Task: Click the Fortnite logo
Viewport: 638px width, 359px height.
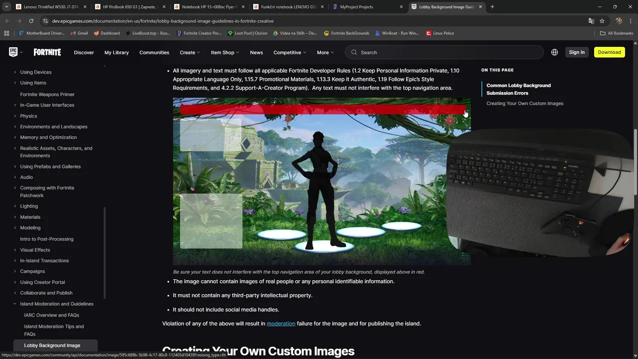Action: (x=47, y=52)
